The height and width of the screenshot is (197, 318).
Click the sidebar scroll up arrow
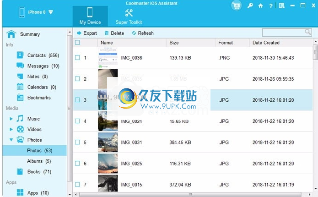[70, 32]
